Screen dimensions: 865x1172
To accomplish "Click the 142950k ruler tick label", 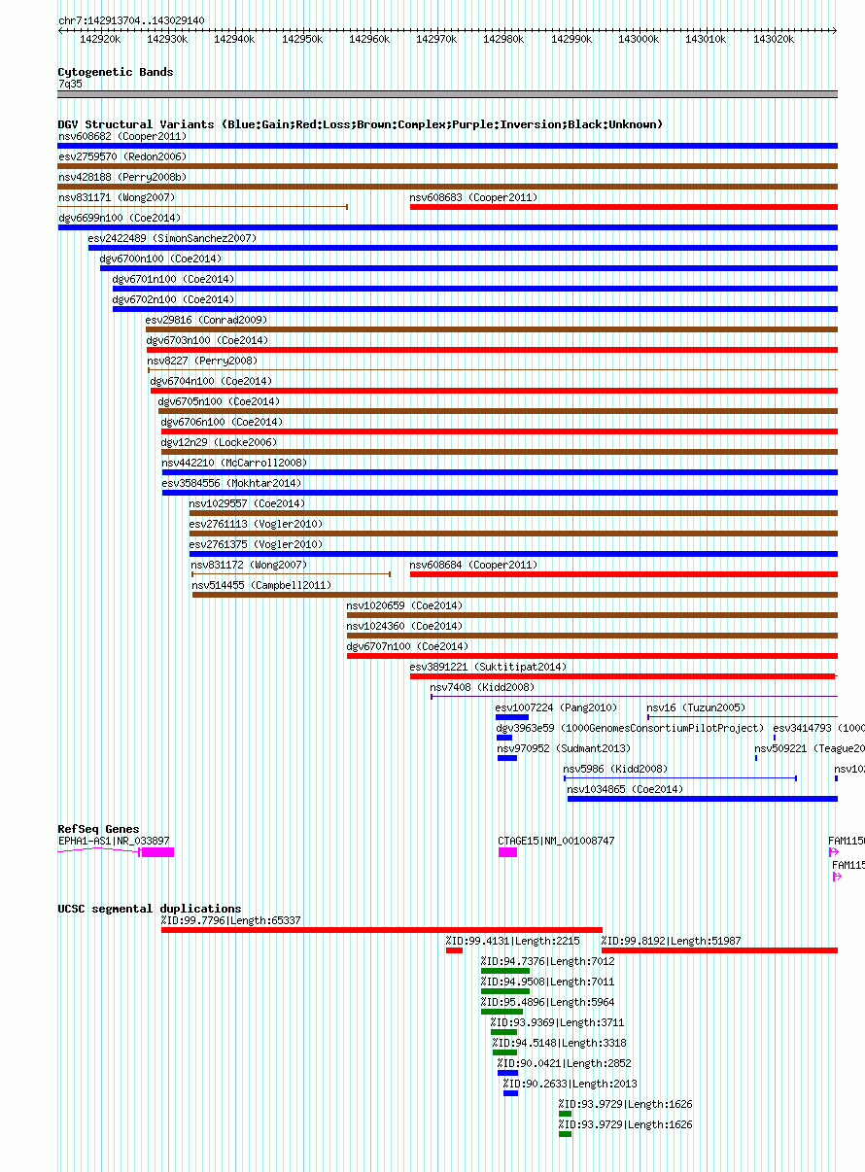I will click(301, 40).
